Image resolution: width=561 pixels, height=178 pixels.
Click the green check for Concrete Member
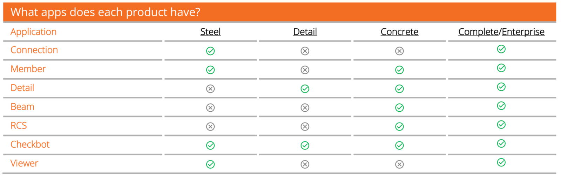399,70
